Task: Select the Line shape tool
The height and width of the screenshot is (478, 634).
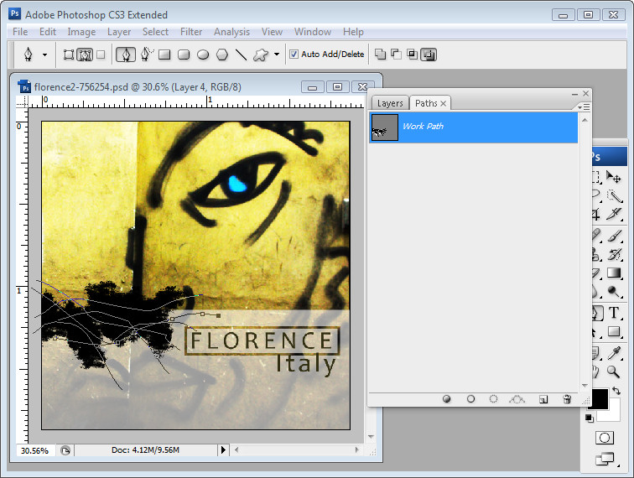Action: point(241,55)
